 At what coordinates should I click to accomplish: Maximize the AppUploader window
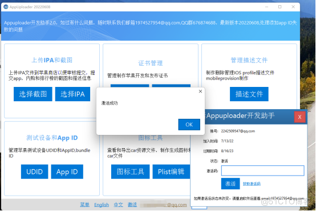279,7
